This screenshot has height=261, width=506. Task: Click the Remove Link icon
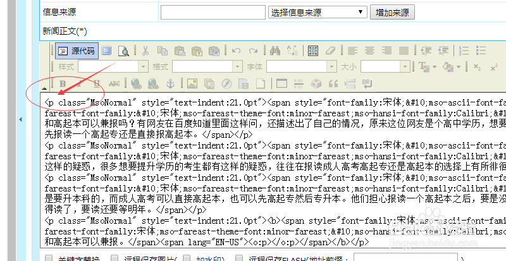tap(153, 84)
